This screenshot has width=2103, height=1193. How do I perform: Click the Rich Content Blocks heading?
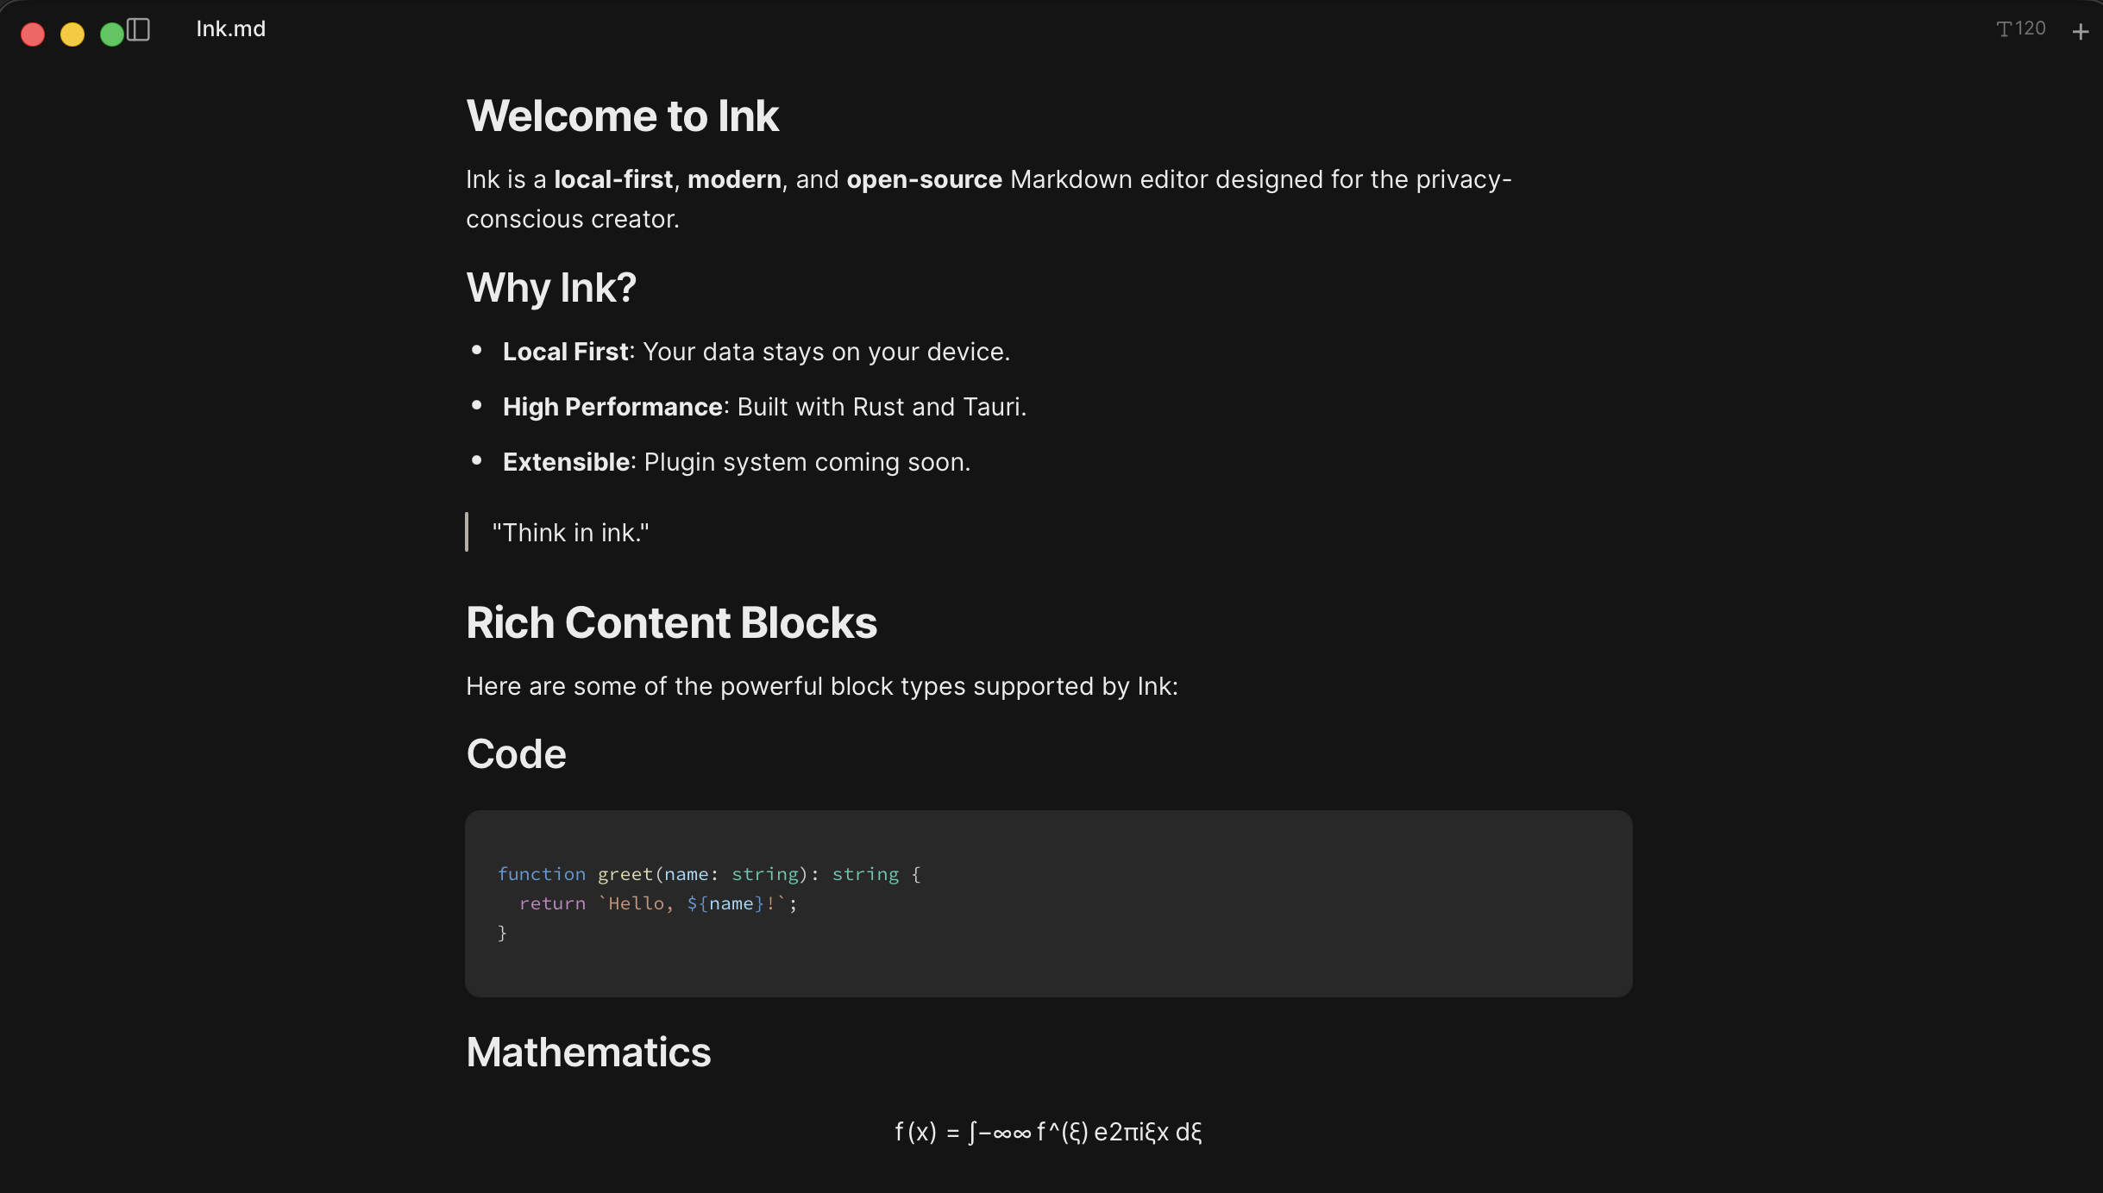coord(671,622)
